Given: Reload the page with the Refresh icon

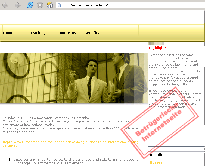Looking at the screenshot, I should point(30,5).
